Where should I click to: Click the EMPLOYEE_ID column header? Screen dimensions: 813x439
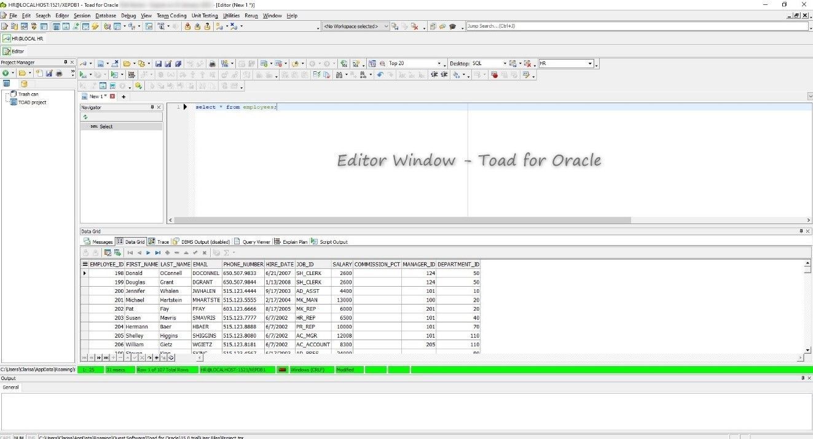(106, 264)
